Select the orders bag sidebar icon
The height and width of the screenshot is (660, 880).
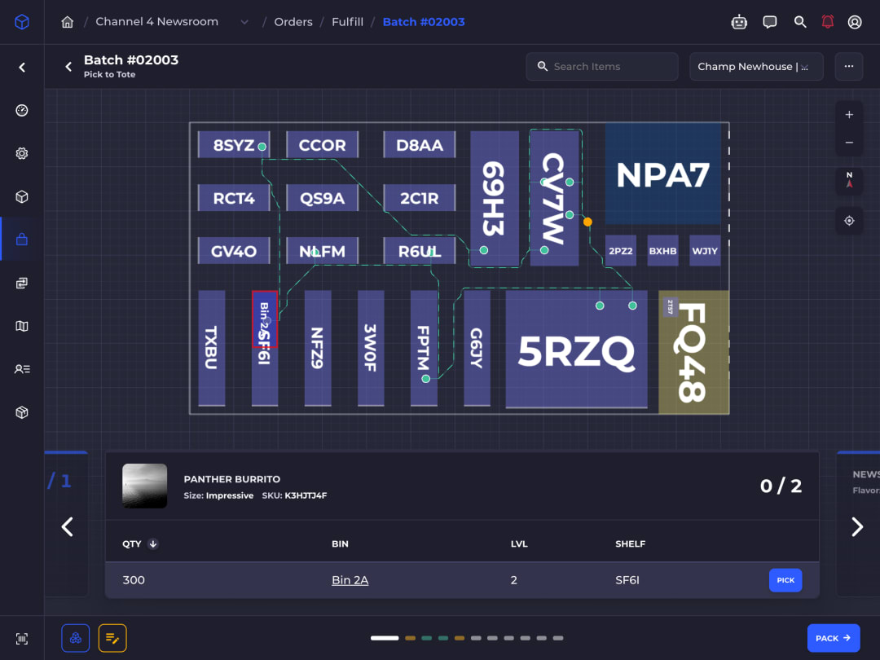(x=22, y=239)
